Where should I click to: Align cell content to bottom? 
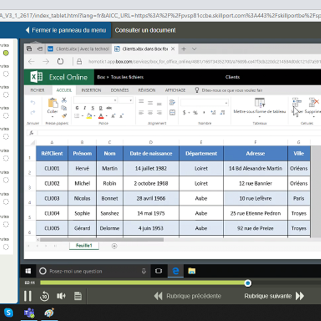159,104
